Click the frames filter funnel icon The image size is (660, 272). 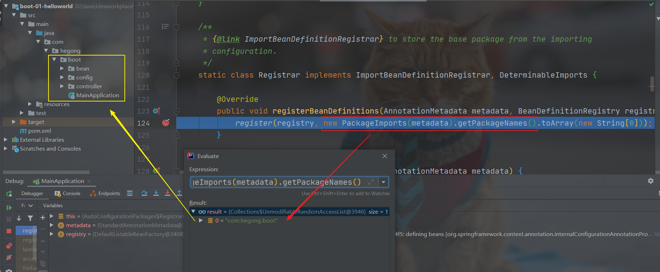pyautogui.click(x=30, y=218)
